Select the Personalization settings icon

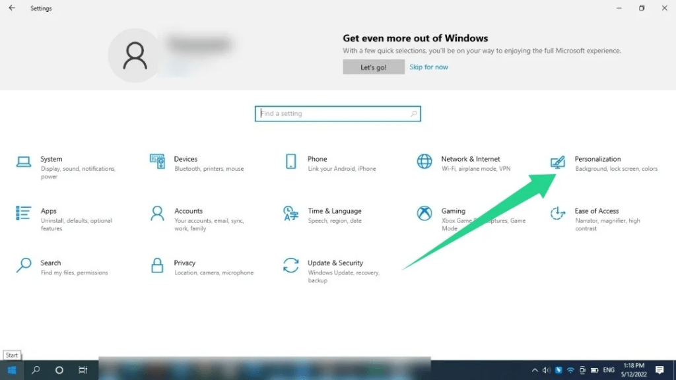[x=557, y=162]
